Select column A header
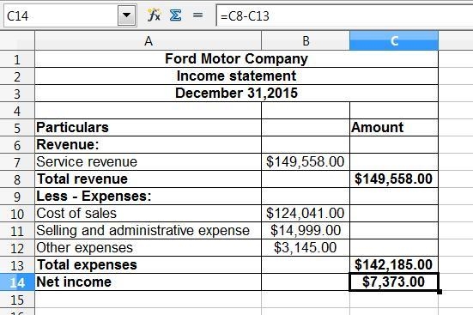This screenshot has height=315, width=473. click(149, 40)
